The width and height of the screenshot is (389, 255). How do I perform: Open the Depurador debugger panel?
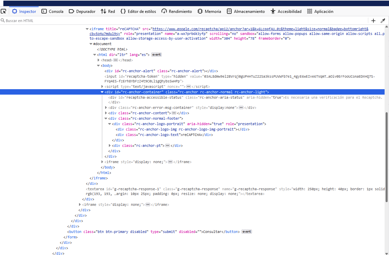point(82,11)
